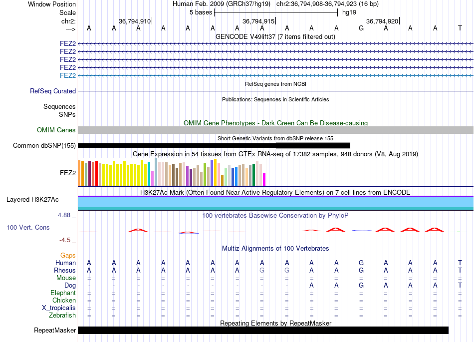Click the GENCODE V49lift37 track title

[x=275, y=36]
